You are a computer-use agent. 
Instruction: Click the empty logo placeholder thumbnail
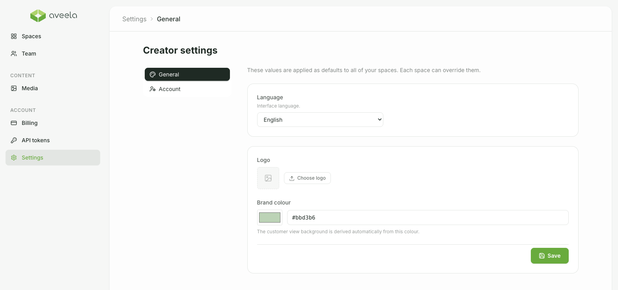[x=268, y=178]
